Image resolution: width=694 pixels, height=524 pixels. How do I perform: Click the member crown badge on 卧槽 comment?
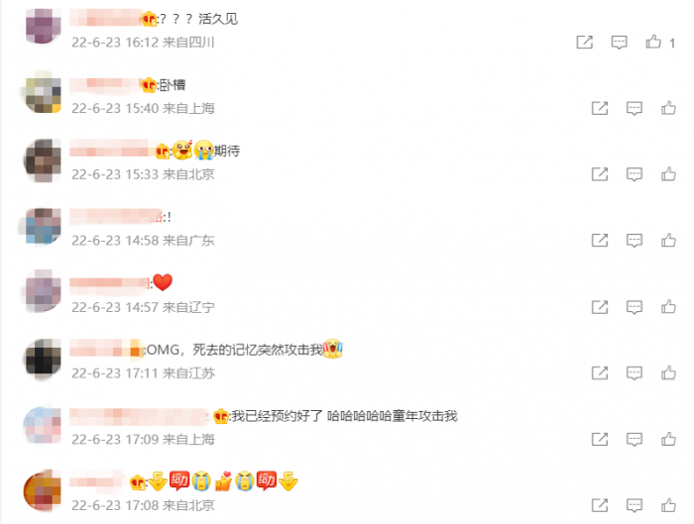click(149, 84)
